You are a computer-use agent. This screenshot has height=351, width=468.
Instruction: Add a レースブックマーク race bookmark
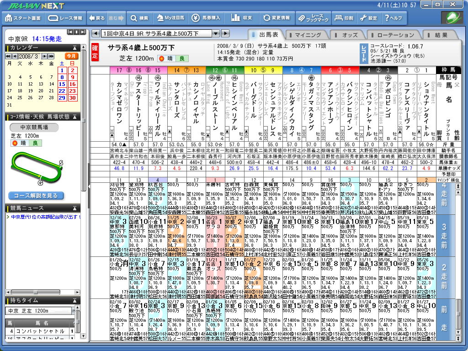point(314,18)
